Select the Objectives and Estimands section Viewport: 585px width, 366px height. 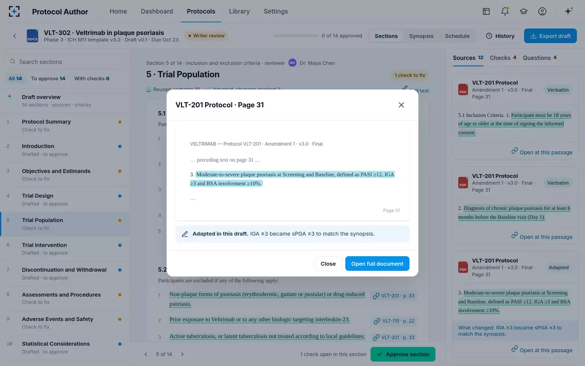click(x=65, y=175)
